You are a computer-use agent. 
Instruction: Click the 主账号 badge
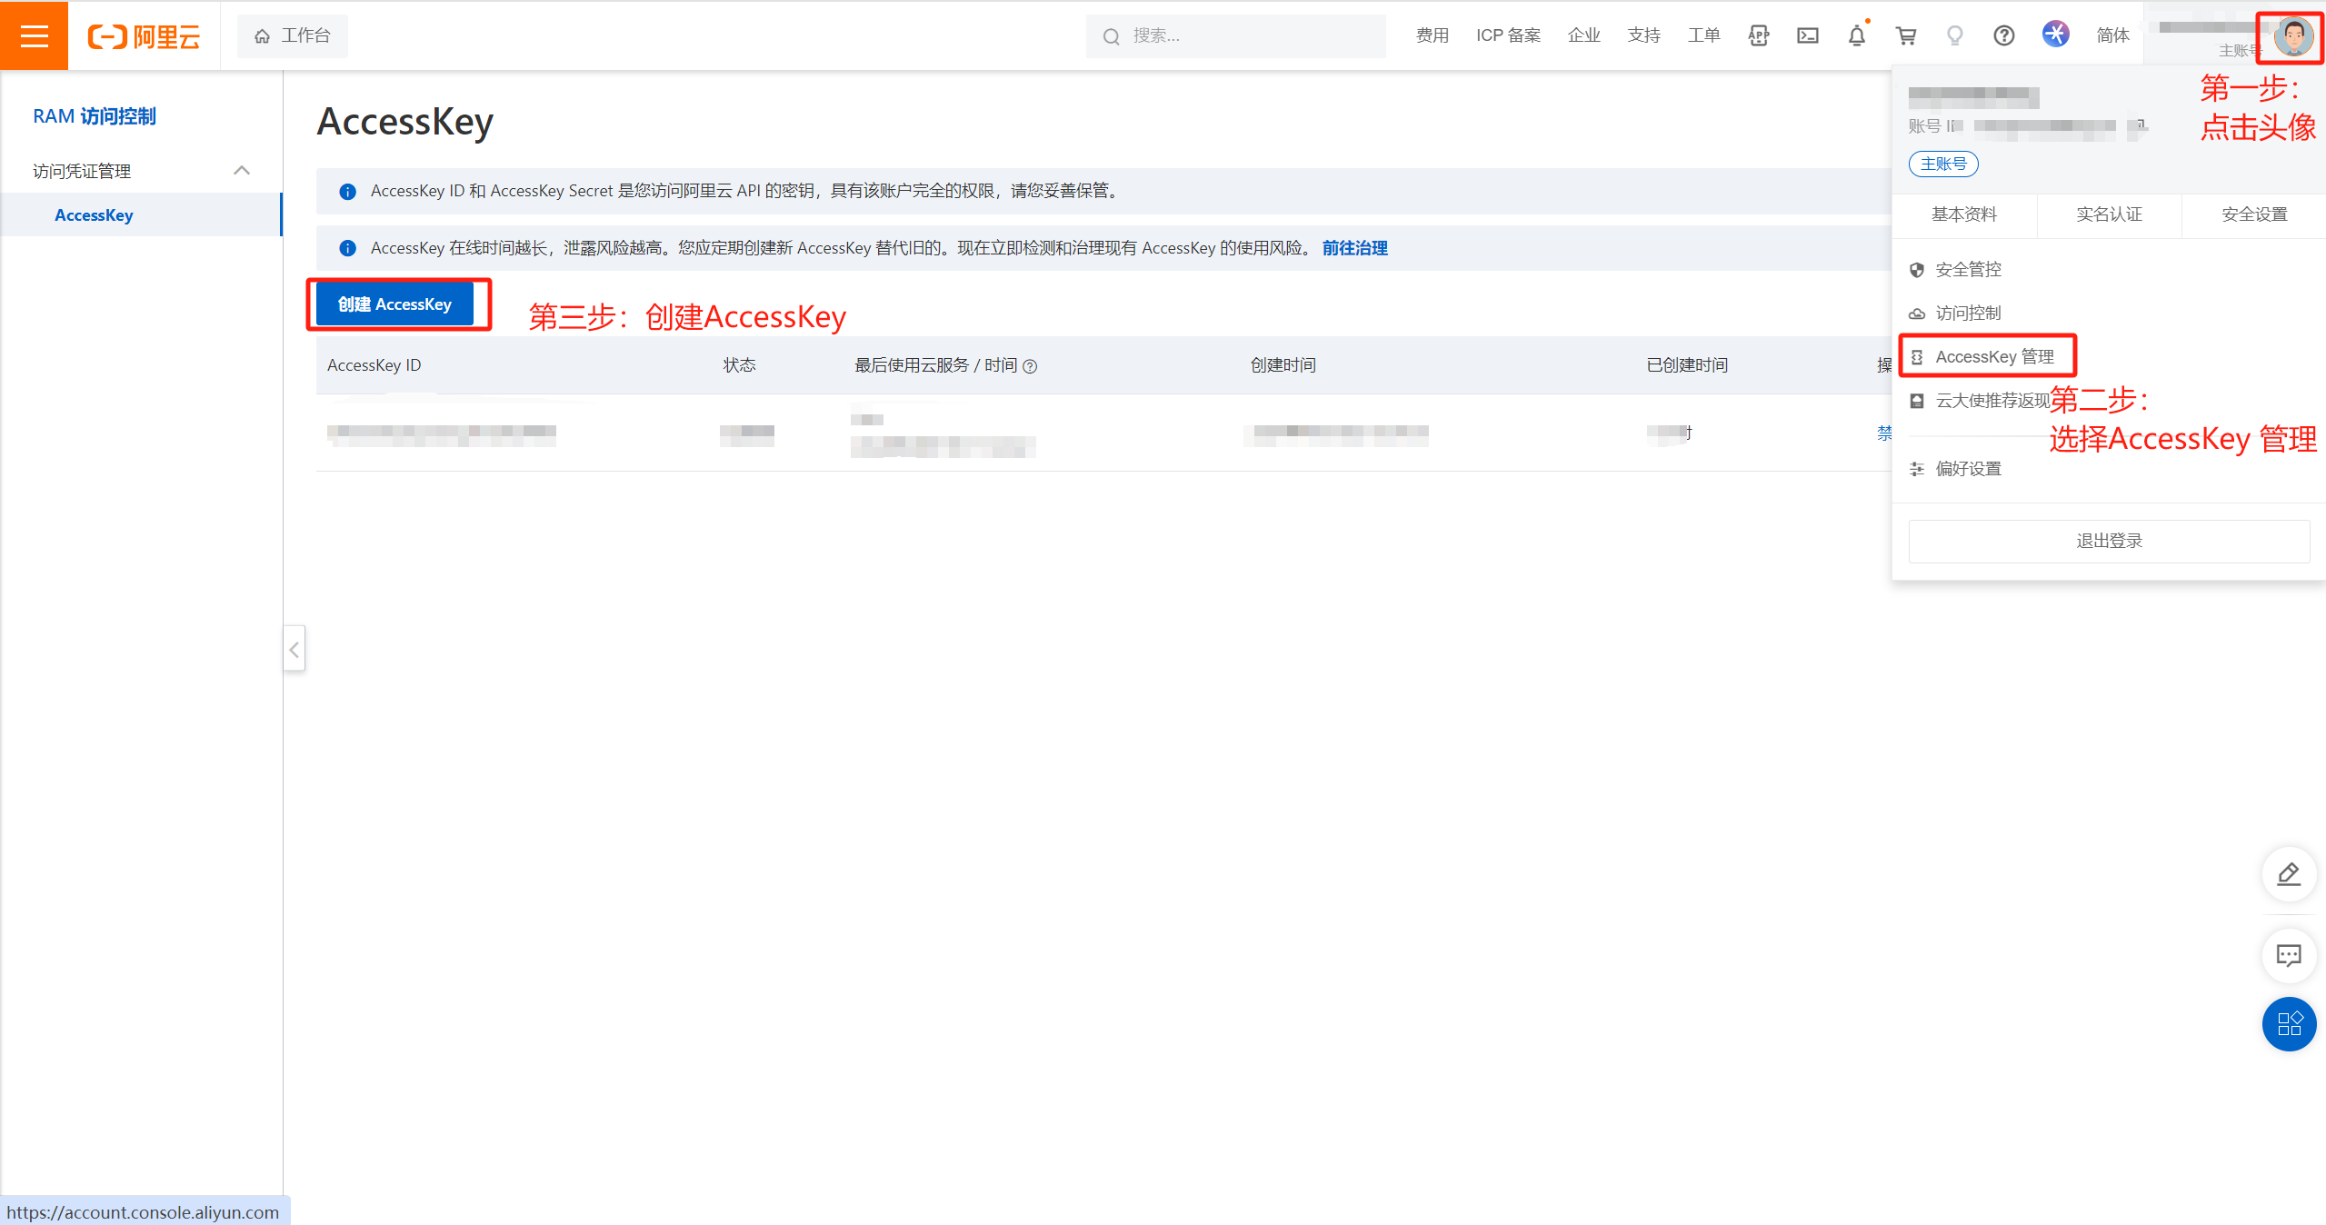pos(1943,164)
